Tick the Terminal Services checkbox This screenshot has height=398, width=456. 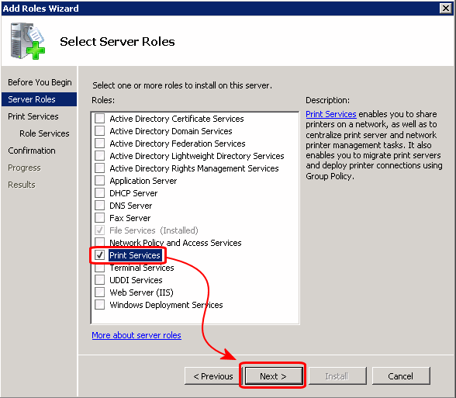pyautogui.click(x=100, y=268)
